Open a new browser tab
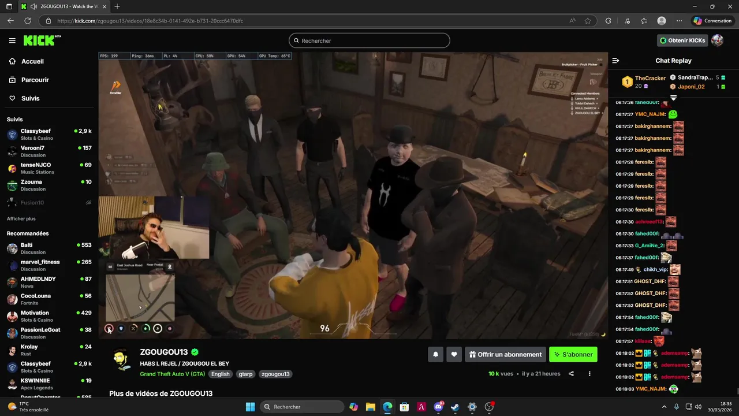The image size is (739, 416). click(117, 6)
